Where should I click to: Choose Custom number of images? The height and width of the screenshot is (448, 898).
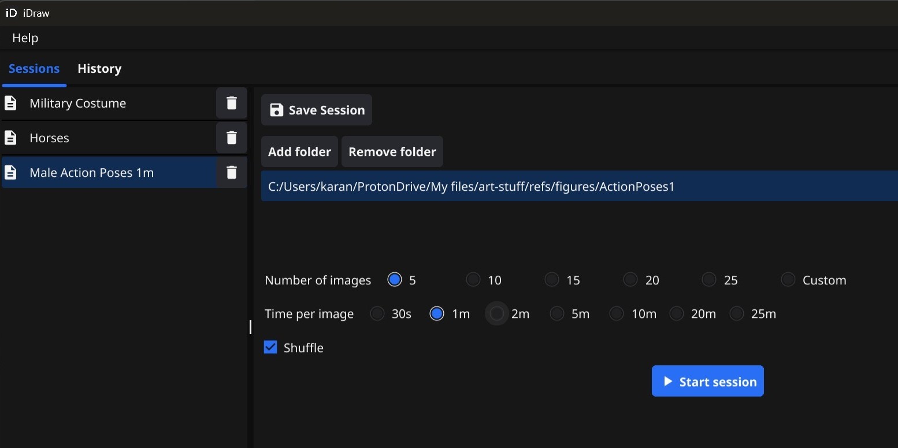pyautogui.click(x=787, y=279)
